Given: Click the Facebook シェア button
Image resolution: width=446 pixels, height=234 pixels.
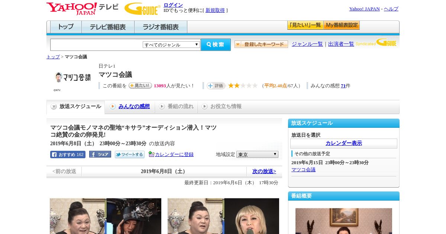Looking at the screenshot, I should pos(100,155).
